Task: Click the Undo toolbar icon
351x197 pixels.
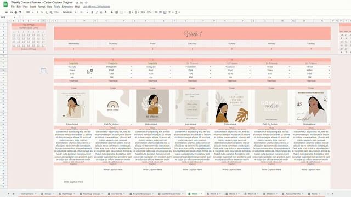Action: 7,12
